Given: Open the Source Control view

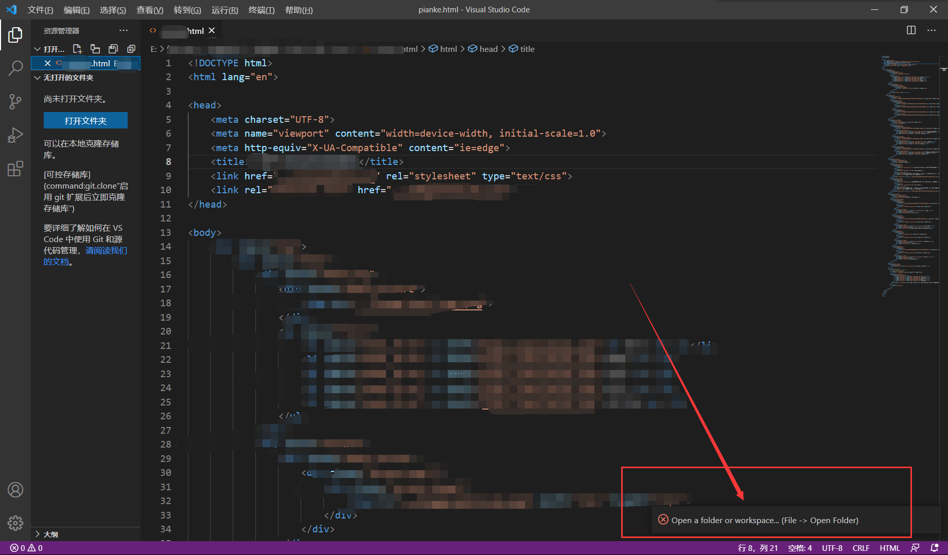Looking at the screenshot, I should (15, 101).
